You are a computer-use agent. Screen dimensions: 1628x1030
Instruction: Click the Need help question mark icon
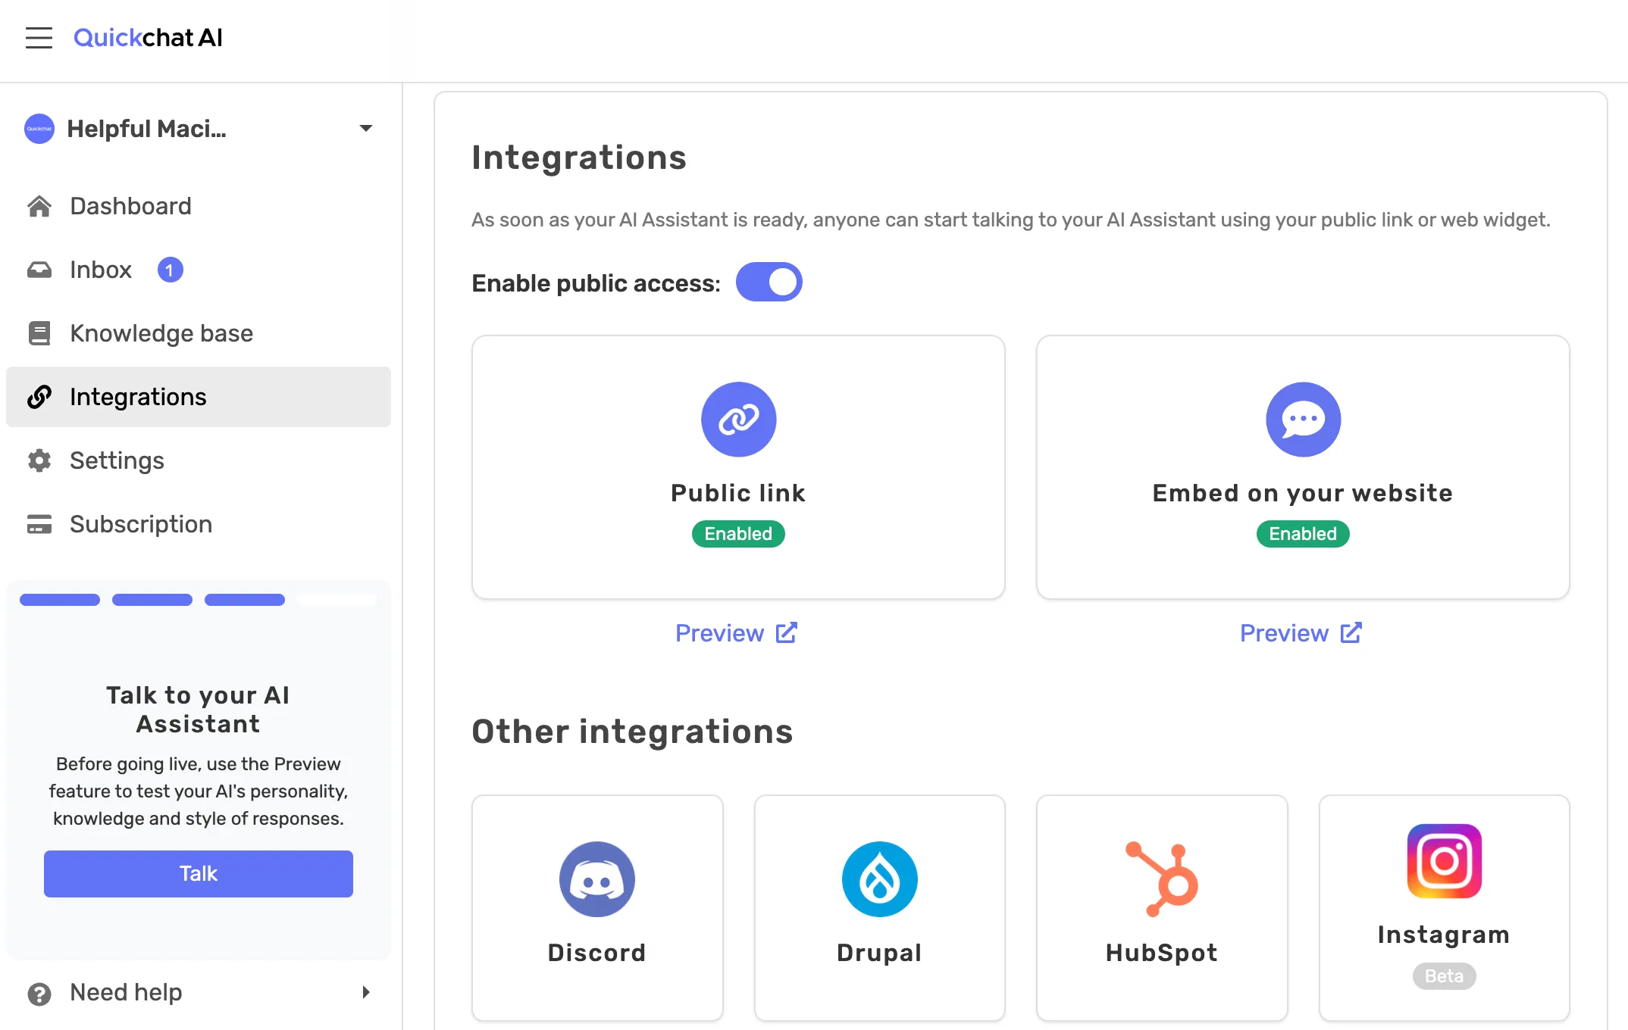pos(39,993)
